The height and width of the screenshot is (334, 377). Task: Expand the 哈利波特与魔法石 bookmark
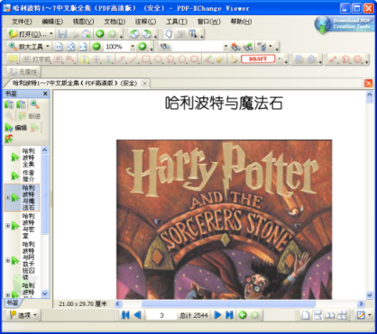7,197
